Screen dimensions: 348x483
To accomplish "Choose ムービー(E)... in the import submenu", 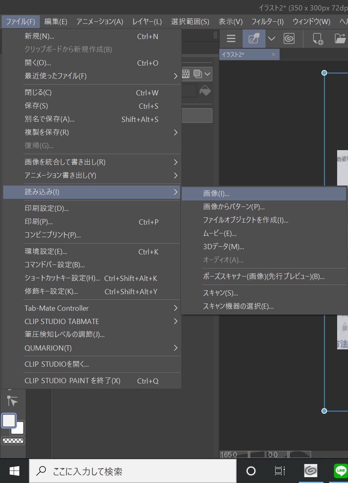I will click(264, 233).
